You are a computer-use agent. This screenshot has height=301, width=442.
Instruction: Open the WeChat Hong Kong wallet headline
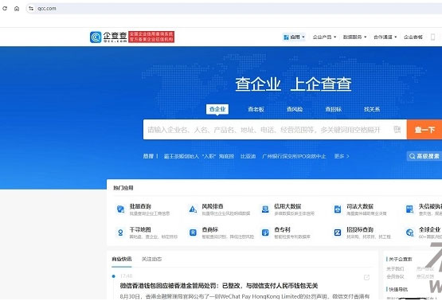pos(219,286)
